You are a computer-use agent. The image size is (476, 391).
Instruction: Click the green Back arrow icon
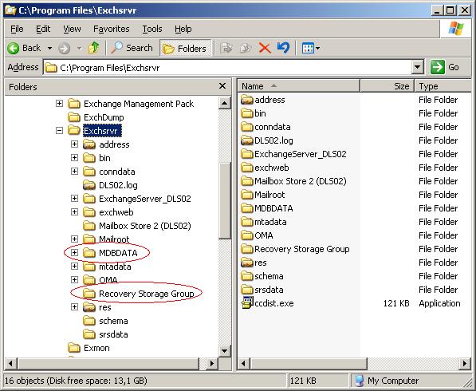13,48
